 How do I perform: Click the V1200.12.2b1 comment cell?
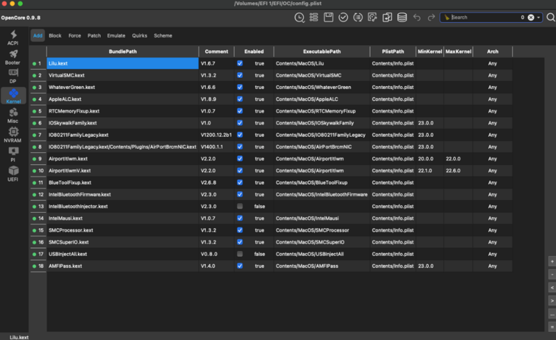pos(216,135)
